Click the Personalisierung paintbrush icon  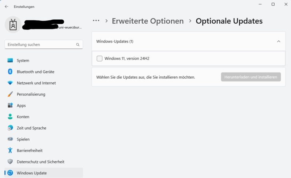pos(10,94)
